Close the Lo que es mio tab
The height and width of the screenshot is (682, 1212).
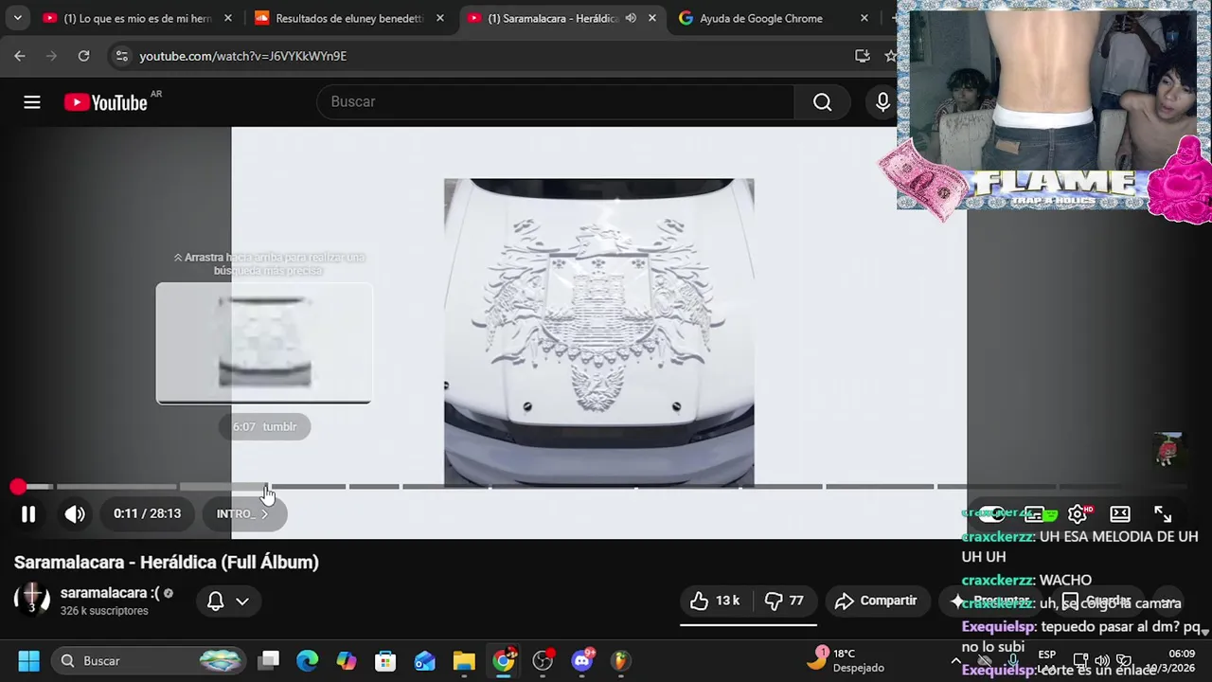click(228, 18)
